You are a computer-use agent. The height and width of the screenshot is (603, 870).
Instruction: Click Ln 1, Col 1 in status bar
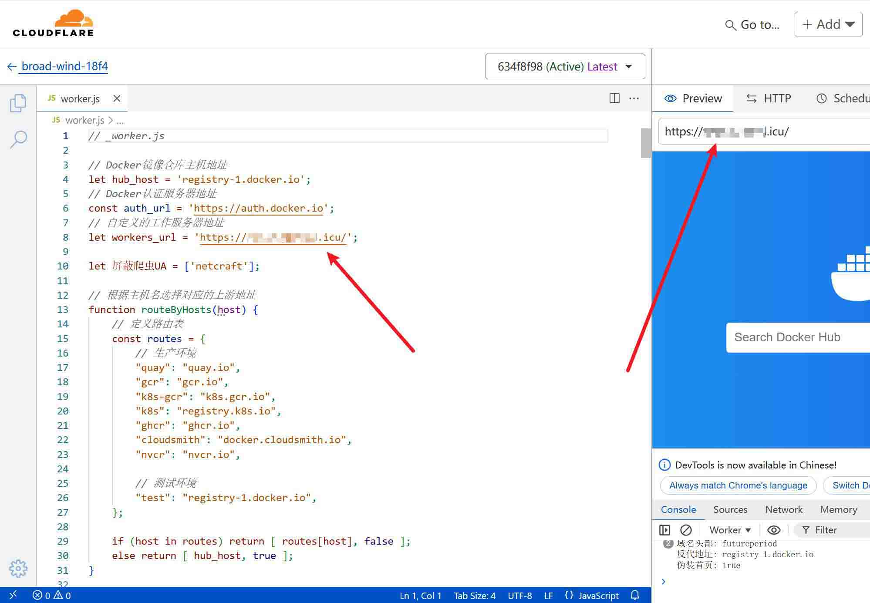click(421, 596)
